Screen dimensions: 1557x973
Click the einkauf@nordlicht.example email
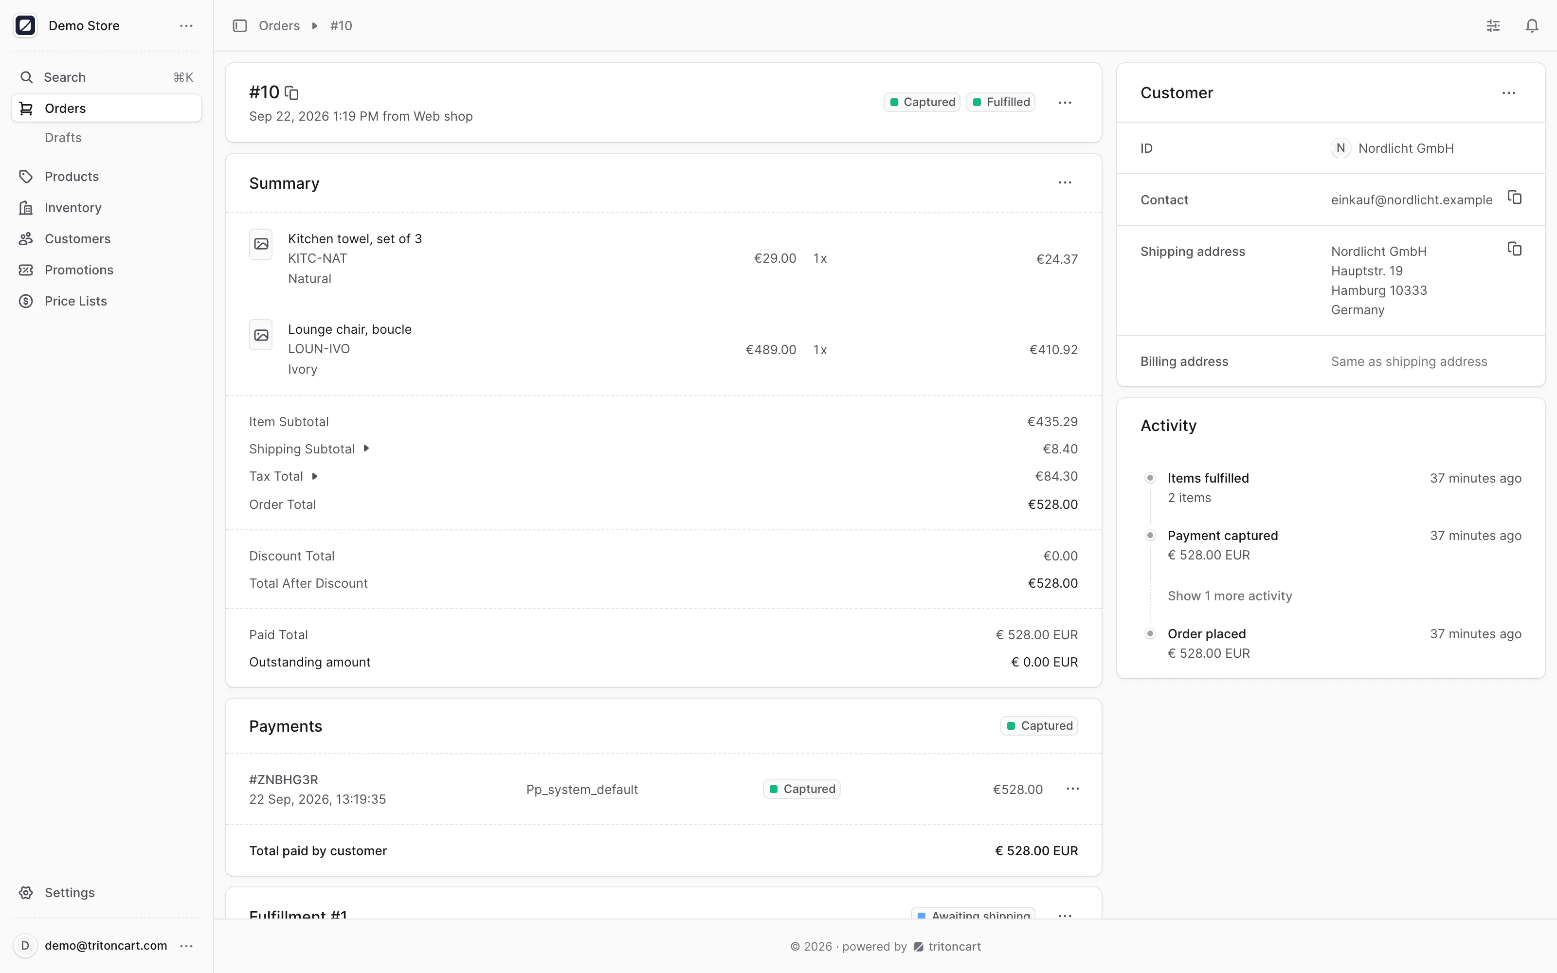(x=1412, y=200)
